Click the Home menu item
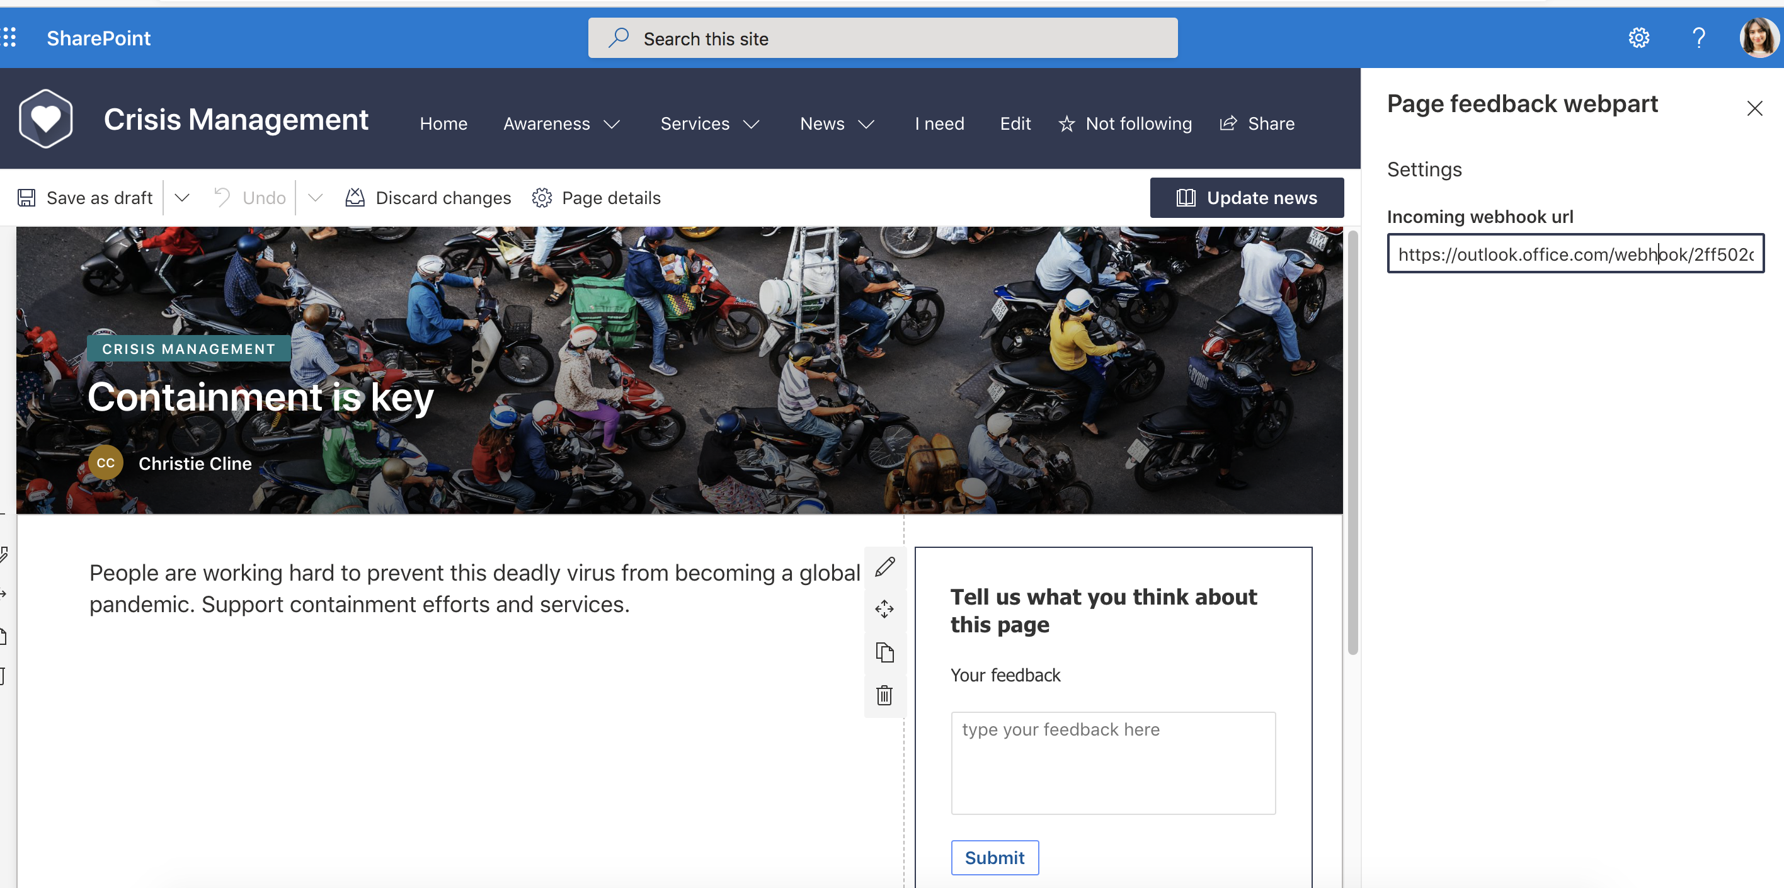This screenshot has height=888, width=1784. (443, 123)
